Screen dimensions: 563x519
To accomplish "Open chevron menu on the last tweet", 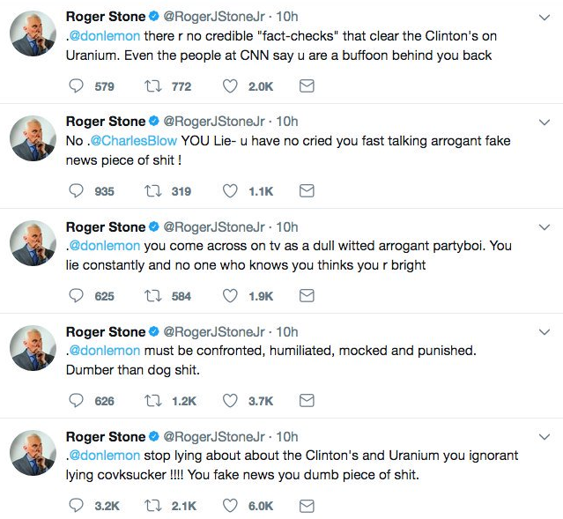I will click(544, 436).
